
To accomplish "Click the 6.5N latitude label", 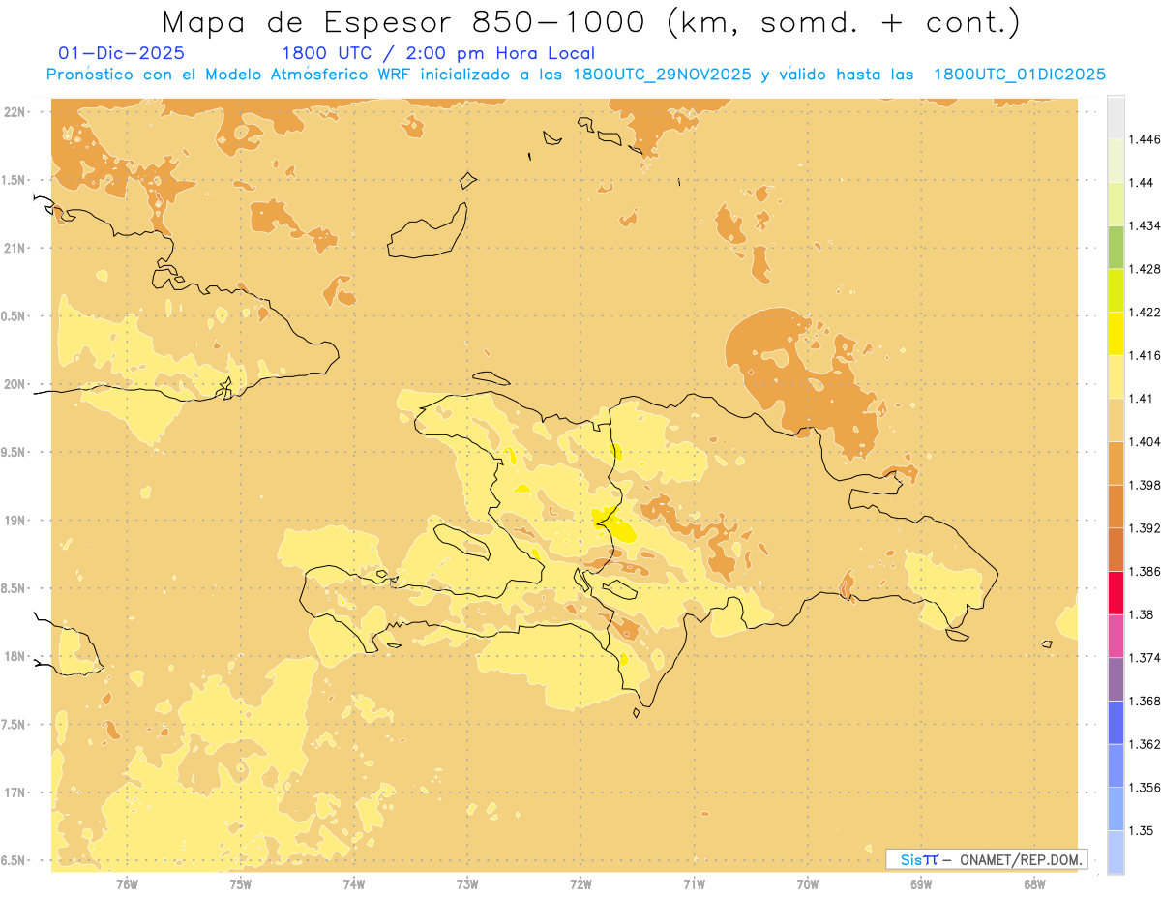I will (x=13, y=861).
